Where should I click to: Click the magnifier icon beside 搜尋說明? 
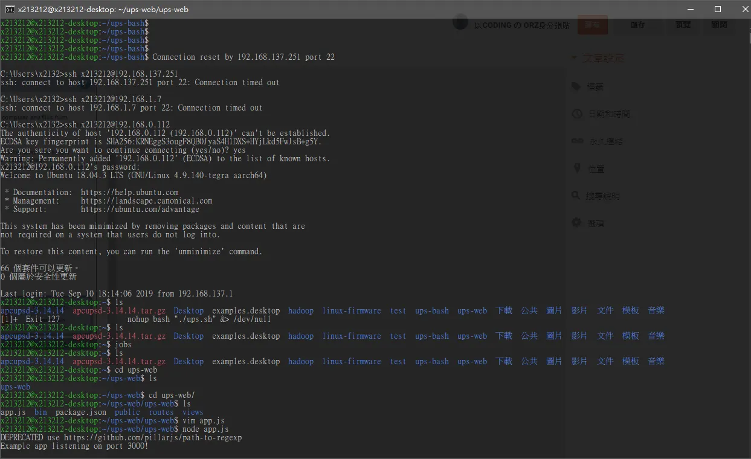point(576,196)
